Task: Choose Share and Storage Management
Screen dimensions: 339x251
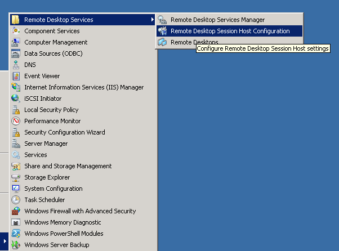Action: (83, 166)
